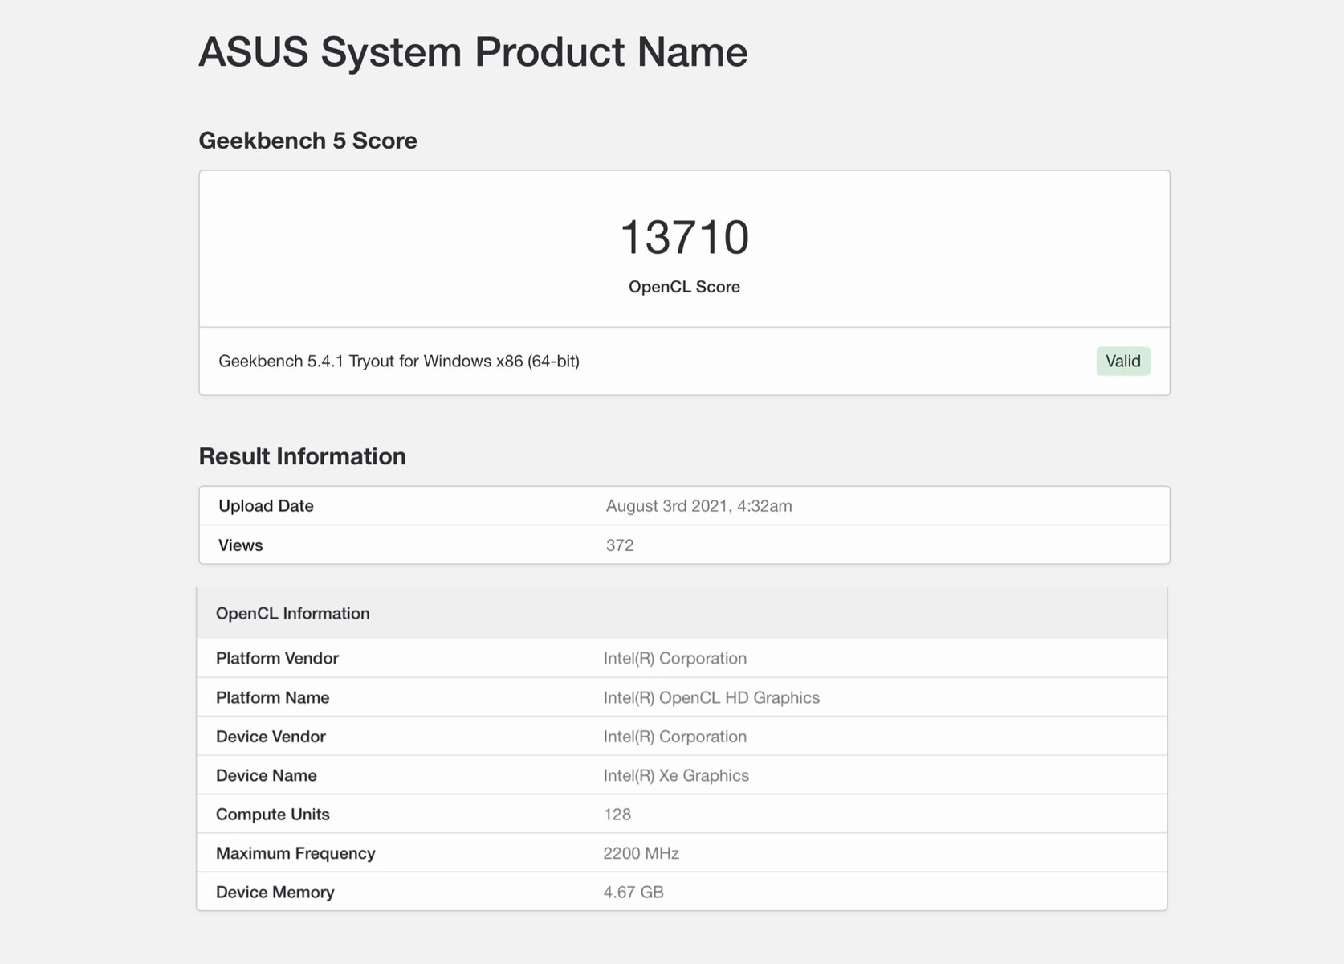Click the Result Information heading
1344x964 pixels.
pyautogui.click(x=302, y=456)
